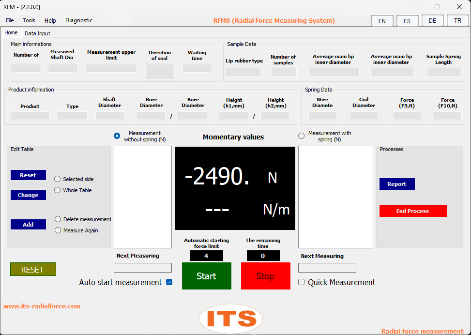Viewport: 471px width, 335px height.
Task: Disable Auto start measurement checkbox
Action: tap(169, 282)
